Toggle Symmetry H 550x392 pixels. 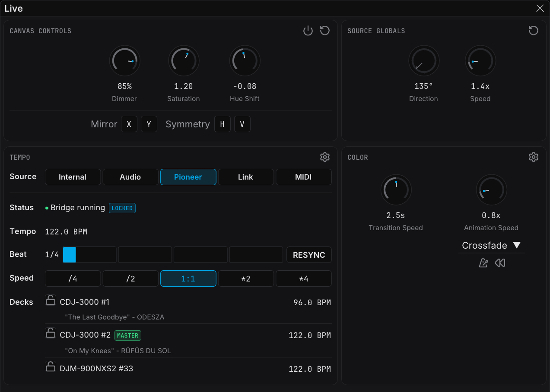(223, 124)
